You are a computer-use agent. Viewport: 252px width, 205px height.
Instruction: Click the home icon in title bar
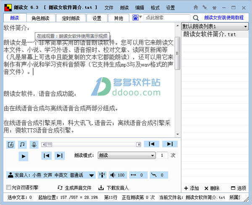point(196,8)
